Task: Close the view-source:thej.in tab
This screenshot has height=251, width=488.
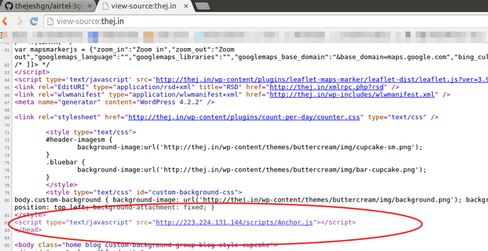Action: point(186,6)
